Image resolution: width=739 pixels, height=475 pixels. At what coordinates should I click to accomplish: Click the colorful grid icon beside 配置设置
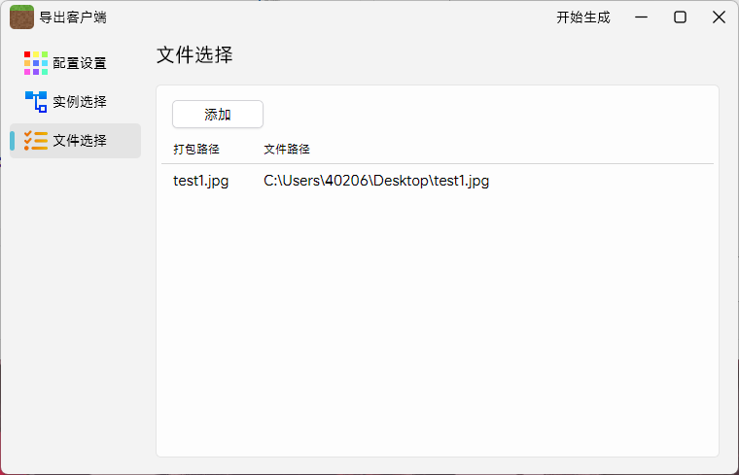[36, 63]
